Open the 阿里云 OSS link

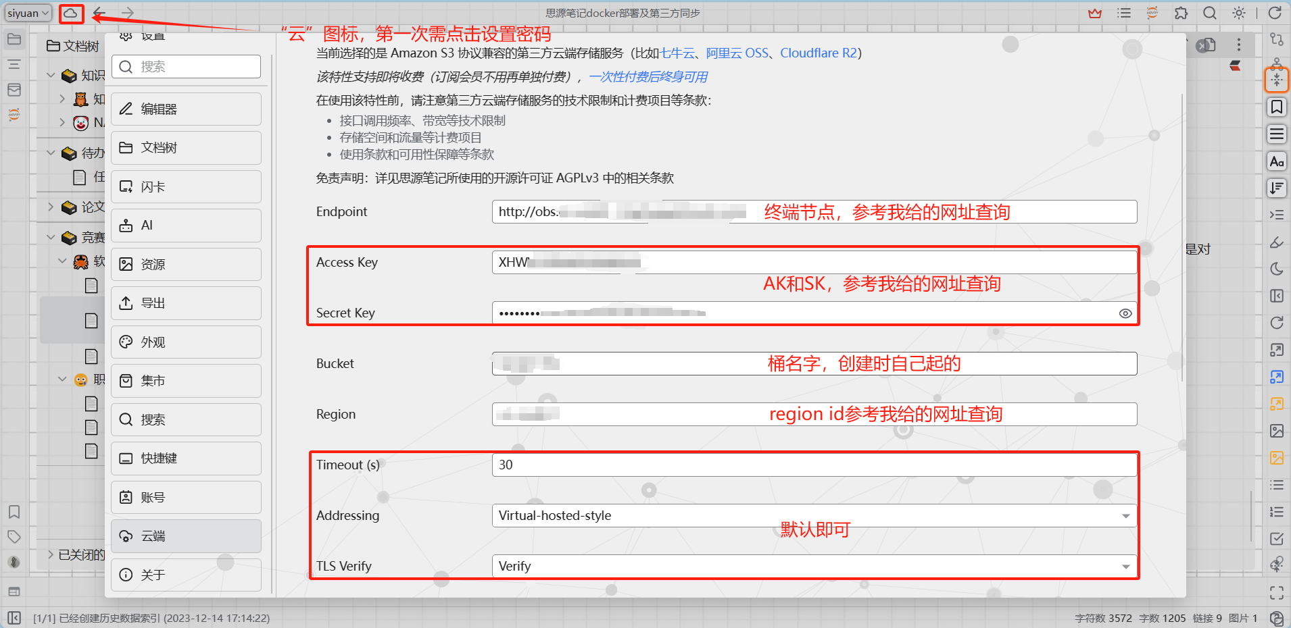point(737,53)
